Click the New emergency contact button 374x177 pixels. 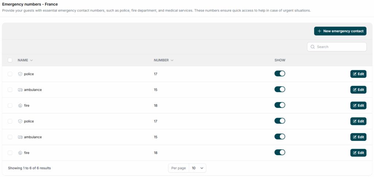340,31
